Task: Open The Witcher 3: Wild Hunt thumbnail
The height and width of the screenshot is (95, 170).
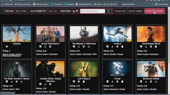Action: coord(84,34)
